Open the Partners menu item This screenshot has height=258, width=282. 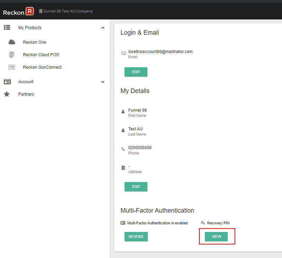coord(26,94)
